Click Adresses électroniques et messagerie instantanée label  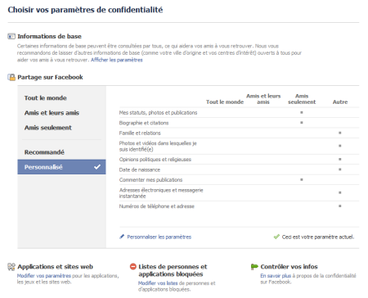pos(161,193)
